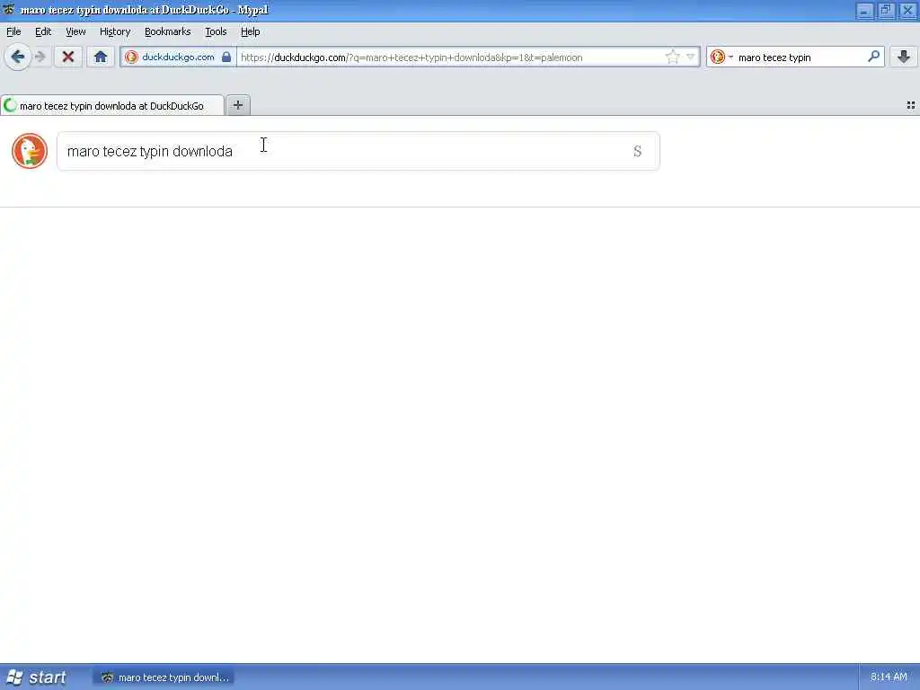This screenshot has width=920, height=690.
Task: Open the Bookmarks menu
Action: (x=168, y=31)
